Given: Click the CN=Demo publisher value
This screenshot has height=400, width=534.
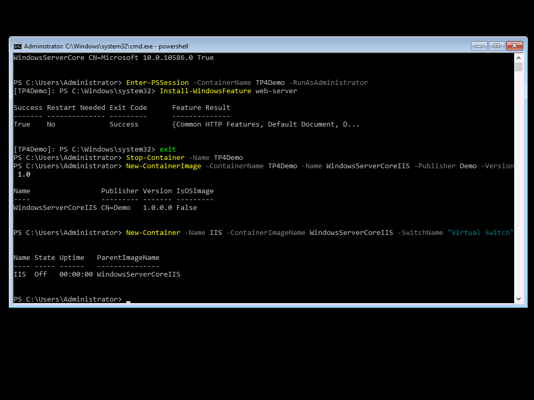Looking at the screenshot, I should coord(115,207).
